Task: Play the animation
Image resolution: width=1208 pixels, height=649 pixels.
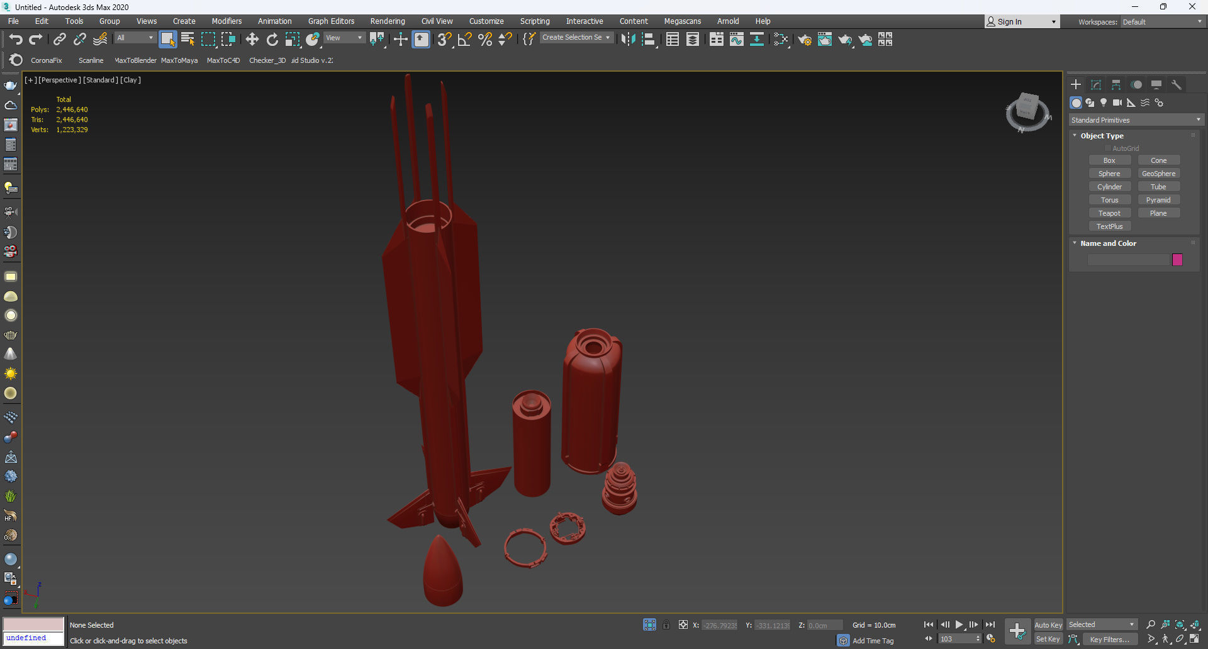Action: tap(959, 624)
